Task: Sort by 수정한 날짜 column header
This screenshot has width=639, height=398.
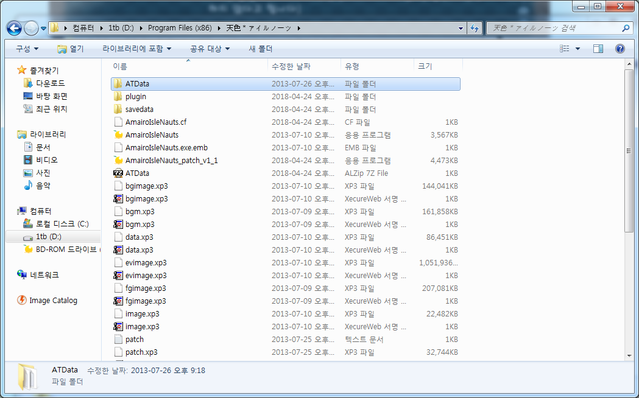Action: click(304, 66)
